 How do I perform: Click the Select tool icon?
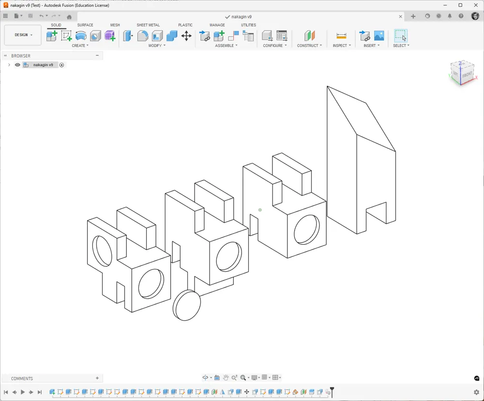coord(402,36)
